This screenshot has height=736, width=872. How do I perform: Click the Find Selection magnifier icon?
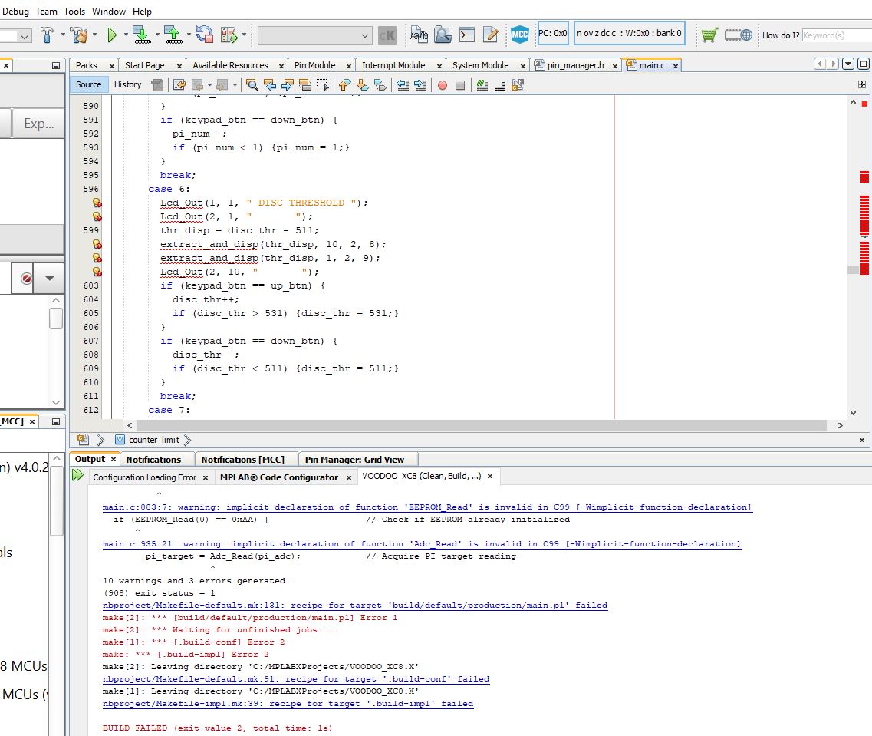(x=252, y=85)
